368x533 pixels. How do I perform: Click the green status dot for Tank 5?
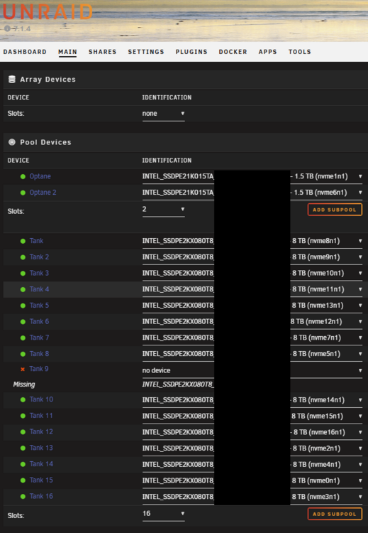point(23,306)
